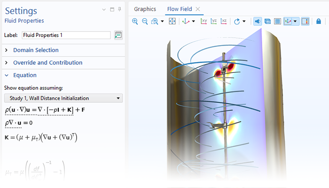The image size is (329, 188).
Task: Open the axis orientation dropdown arrow
Action: 295,21
